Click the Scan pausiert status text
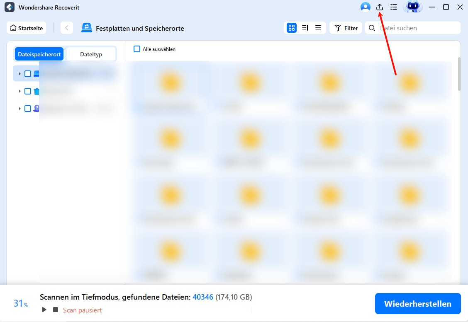 pyautogui.click(x=83, y=310)
